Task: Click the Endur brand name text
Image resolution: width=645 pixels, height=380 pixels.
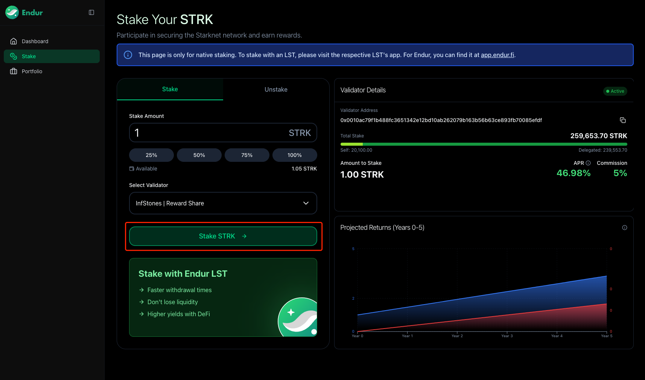Action: click(32, 12)
